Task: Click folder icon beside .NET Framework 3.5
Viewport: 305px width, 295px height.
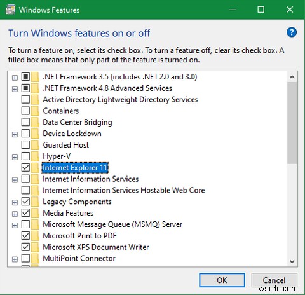Action: click(35, 77)
